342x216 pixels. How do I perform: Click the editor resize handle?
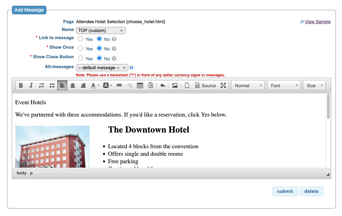coord(328,174)
